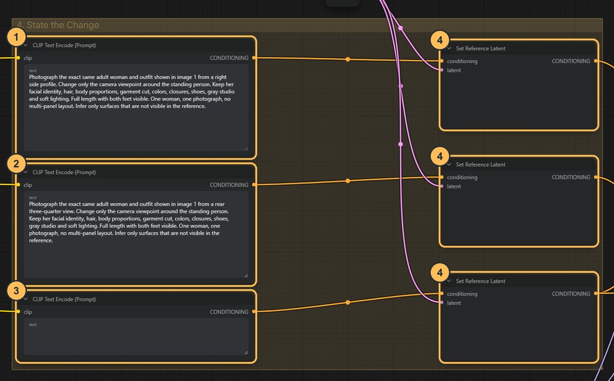Screen dimensions: 614x381
Task: Click latent input port on top Set Reference Latent
Action: pos(442,70)
